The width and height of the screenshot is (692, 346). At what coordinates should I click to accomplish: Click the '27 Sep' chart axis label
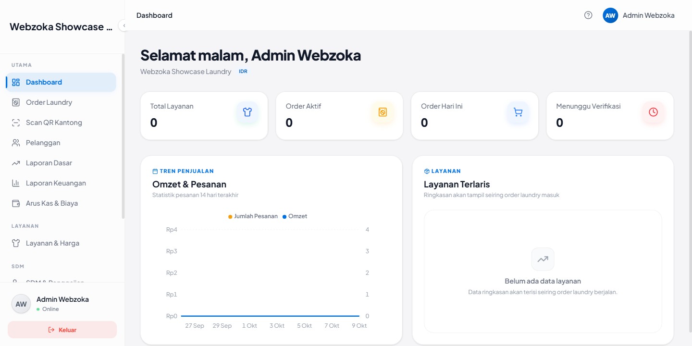(x=195, y=326)
